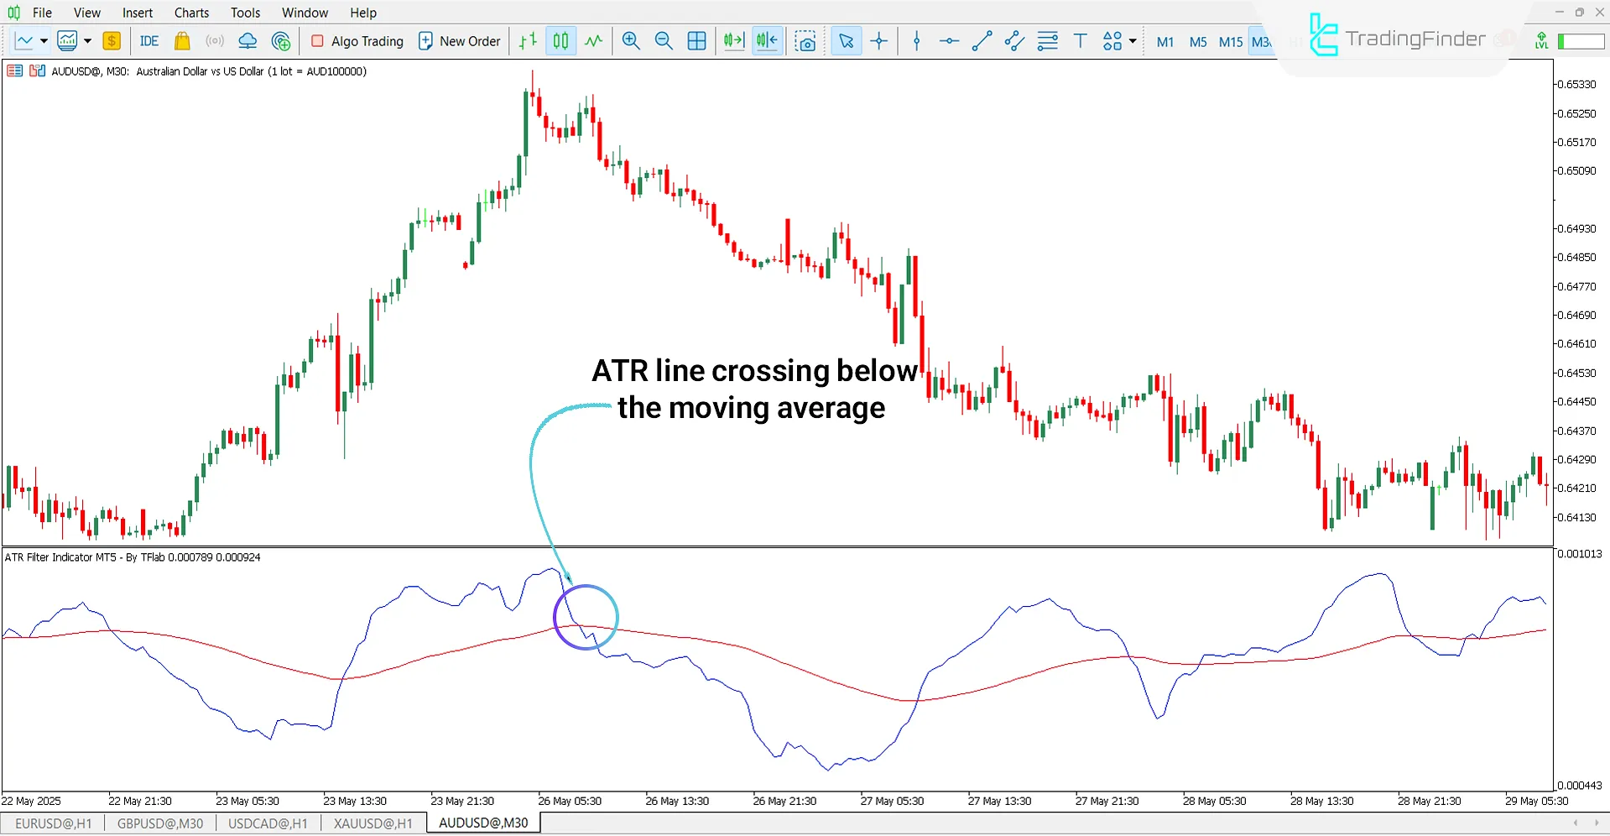Open the Help menu
This screenshot has height=836, width=1610.
point(363,13)
